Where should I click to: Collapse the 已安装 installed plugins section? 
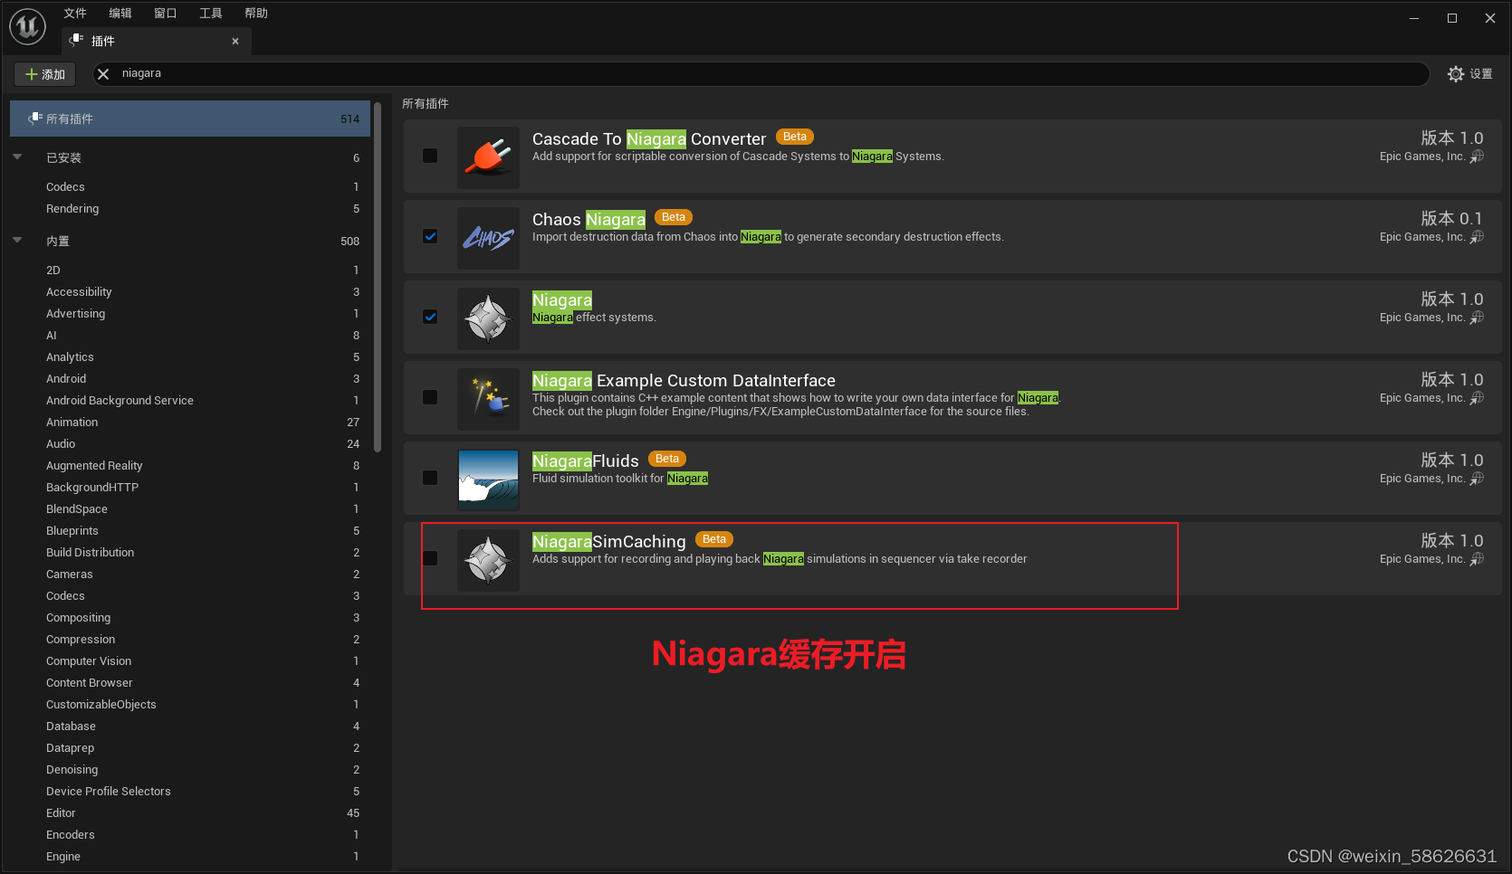(x=17, y=156)
